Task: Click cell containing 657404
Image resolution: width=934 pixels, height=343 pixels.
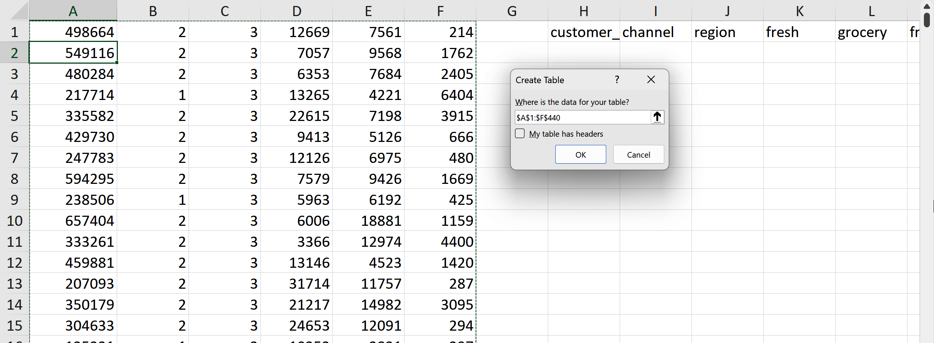Action: coord(73,221)
